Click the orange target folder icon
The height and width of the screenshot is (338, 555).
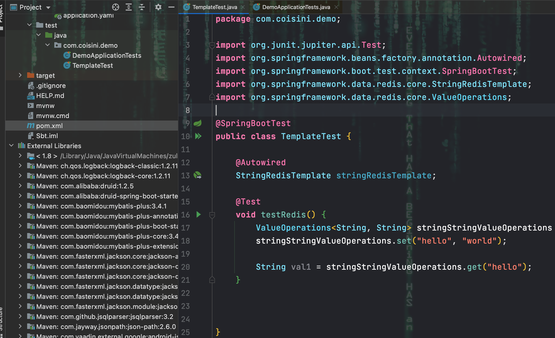(31, 75)
